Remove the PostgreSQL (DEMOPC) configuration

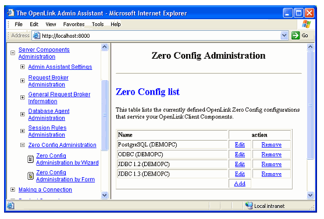[272, 145]
